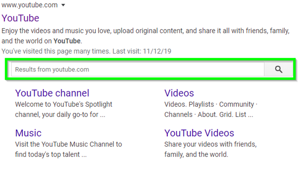Click the magnifying glass search icon
Image resolution: width=299 pixels, height=169 pixels.
click(278, 70)
